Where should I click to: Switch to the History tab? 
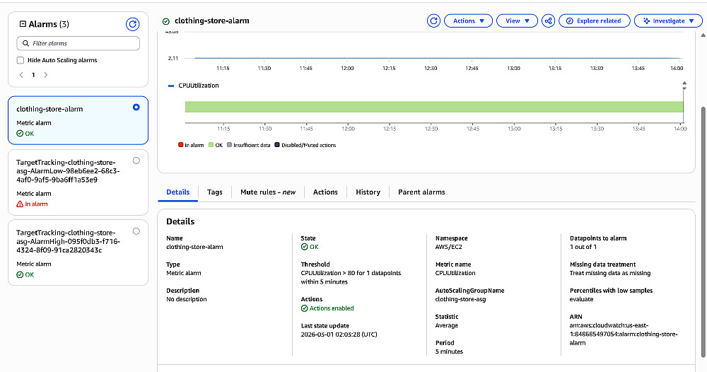click(x=368, y=192)
